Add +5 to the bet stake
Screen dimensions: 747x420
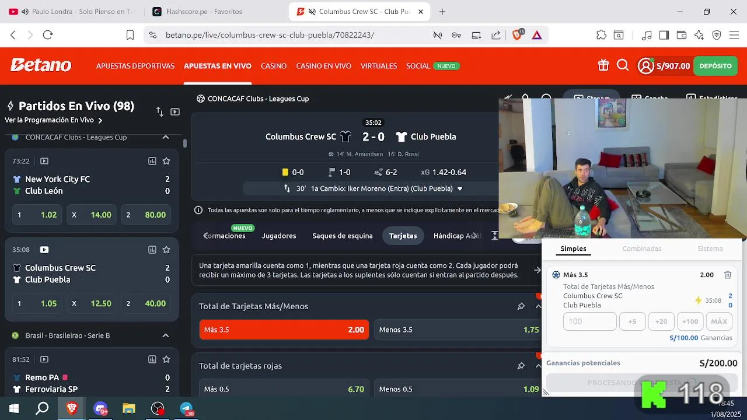click(x=632, y=321)
